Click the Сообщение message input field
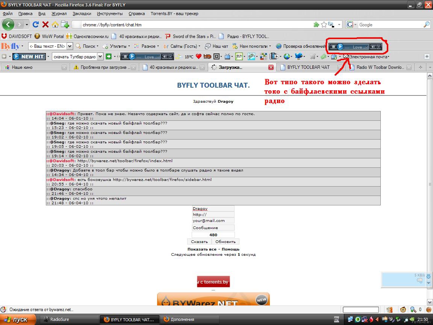Screen dimensions: 433x325 coord(213,228)
